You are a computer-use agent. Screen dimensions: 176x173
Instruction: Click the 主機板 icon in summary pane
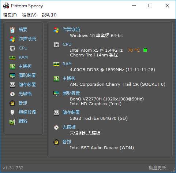[x=56, y=79]
